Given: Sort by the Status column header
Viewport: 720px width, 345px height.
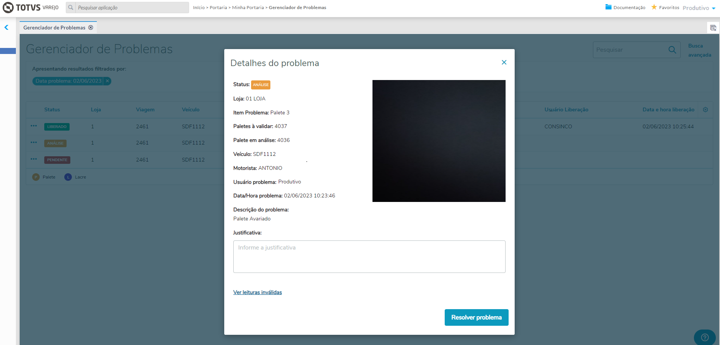Looking at the screenshot, I should [52, 109].
